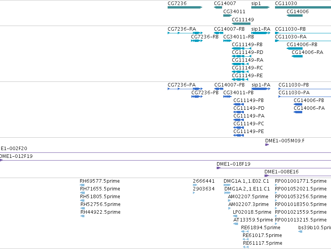Click the CG11149-RD transcript label
The image size is (331, 249).
pos(247,52)
